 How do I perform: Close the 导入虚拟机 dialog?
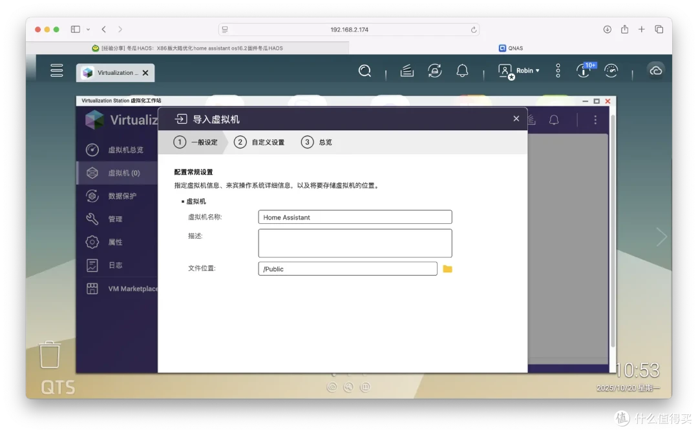(x=516, y=119)
